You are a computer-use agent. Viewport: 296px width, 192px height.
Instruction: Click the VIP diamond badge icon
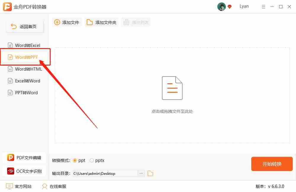[230, 7]
